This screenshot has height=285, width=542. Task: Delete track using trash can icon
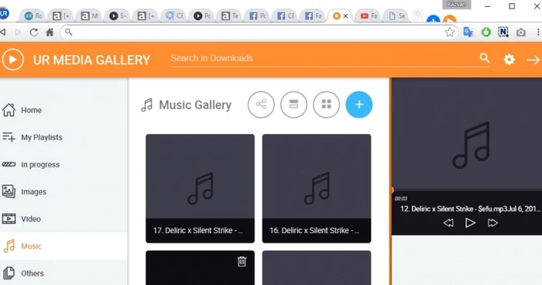[242, 262]
